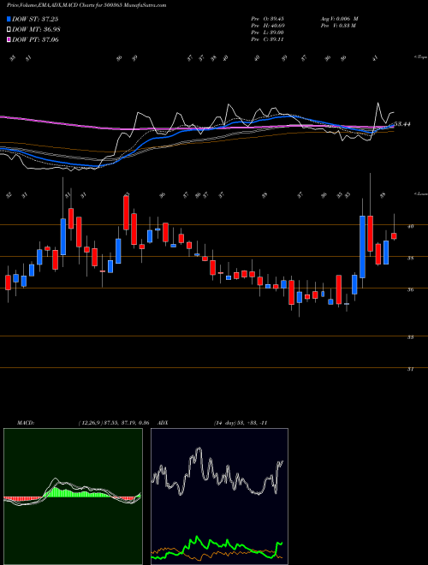This screenshot has height=565, width=428.
Task: Click the MACD (12,26,9) parameter values
Action: [114, 423]
